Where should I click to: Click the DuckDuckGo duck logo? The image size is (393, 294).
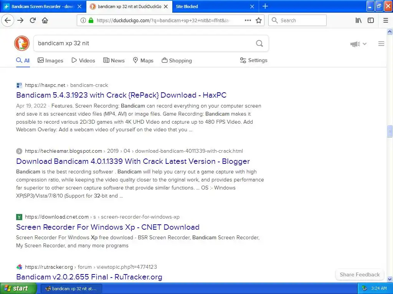coord(22,43)
